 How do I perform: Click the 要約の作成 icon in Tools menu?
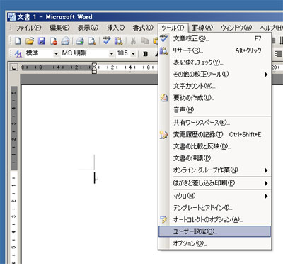coord(163,98)
